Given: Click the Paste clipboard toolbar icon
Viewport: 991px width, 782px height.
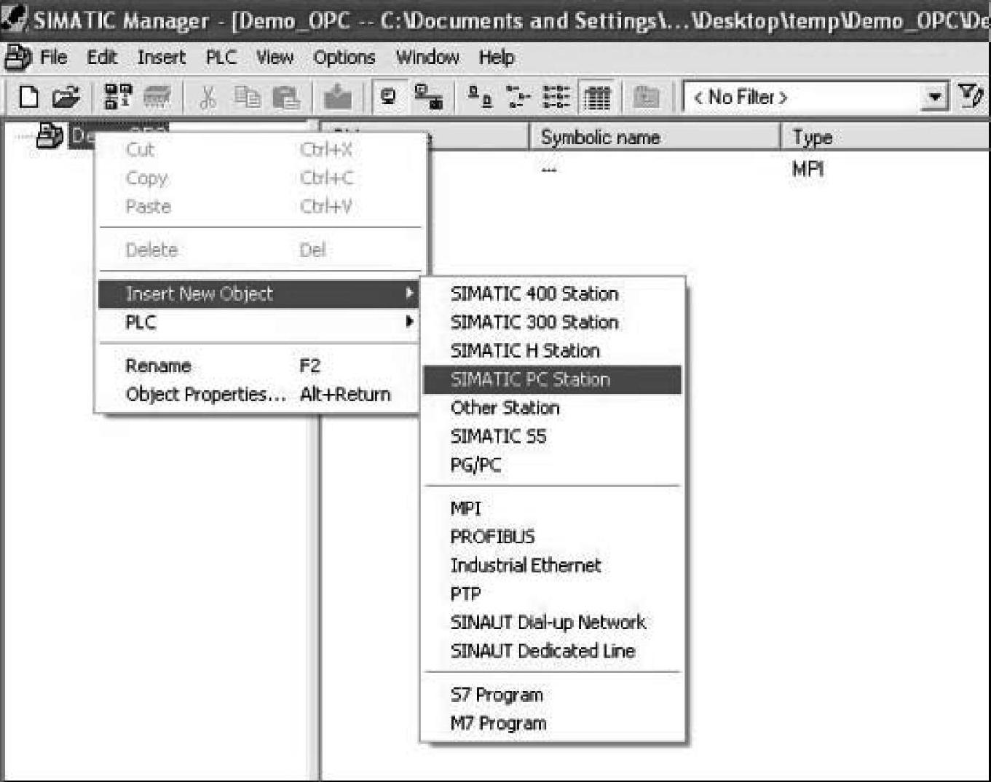Looking at the screenshot, I should [286, 97].
